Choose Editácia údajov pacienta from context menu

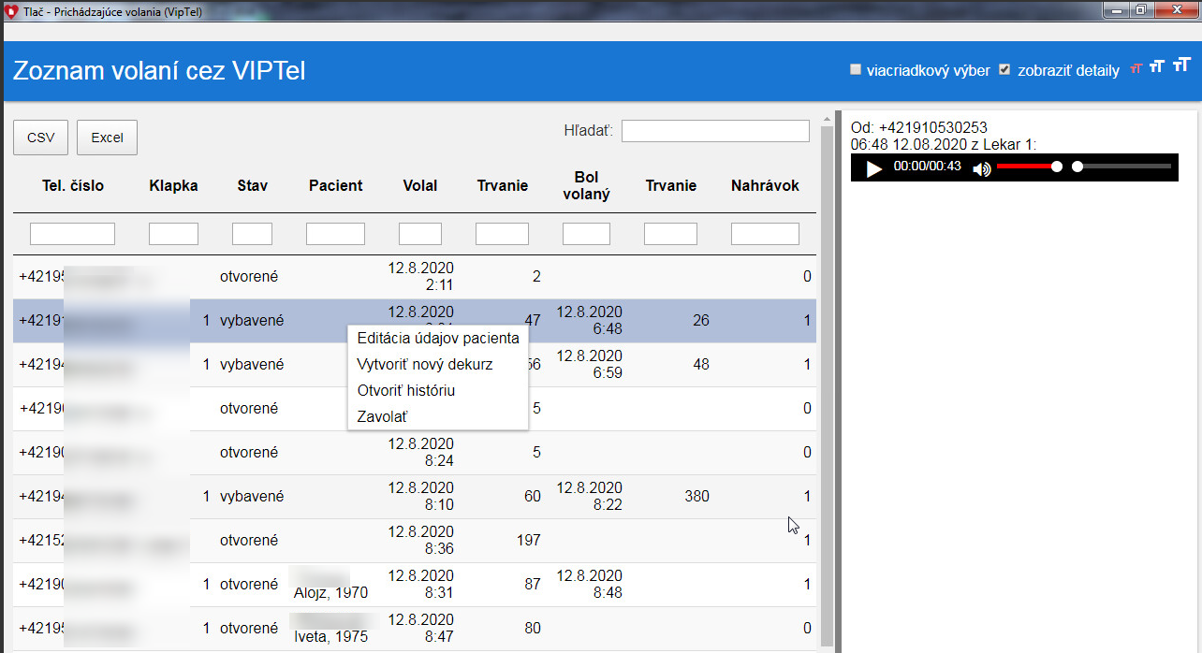point(438,338)
